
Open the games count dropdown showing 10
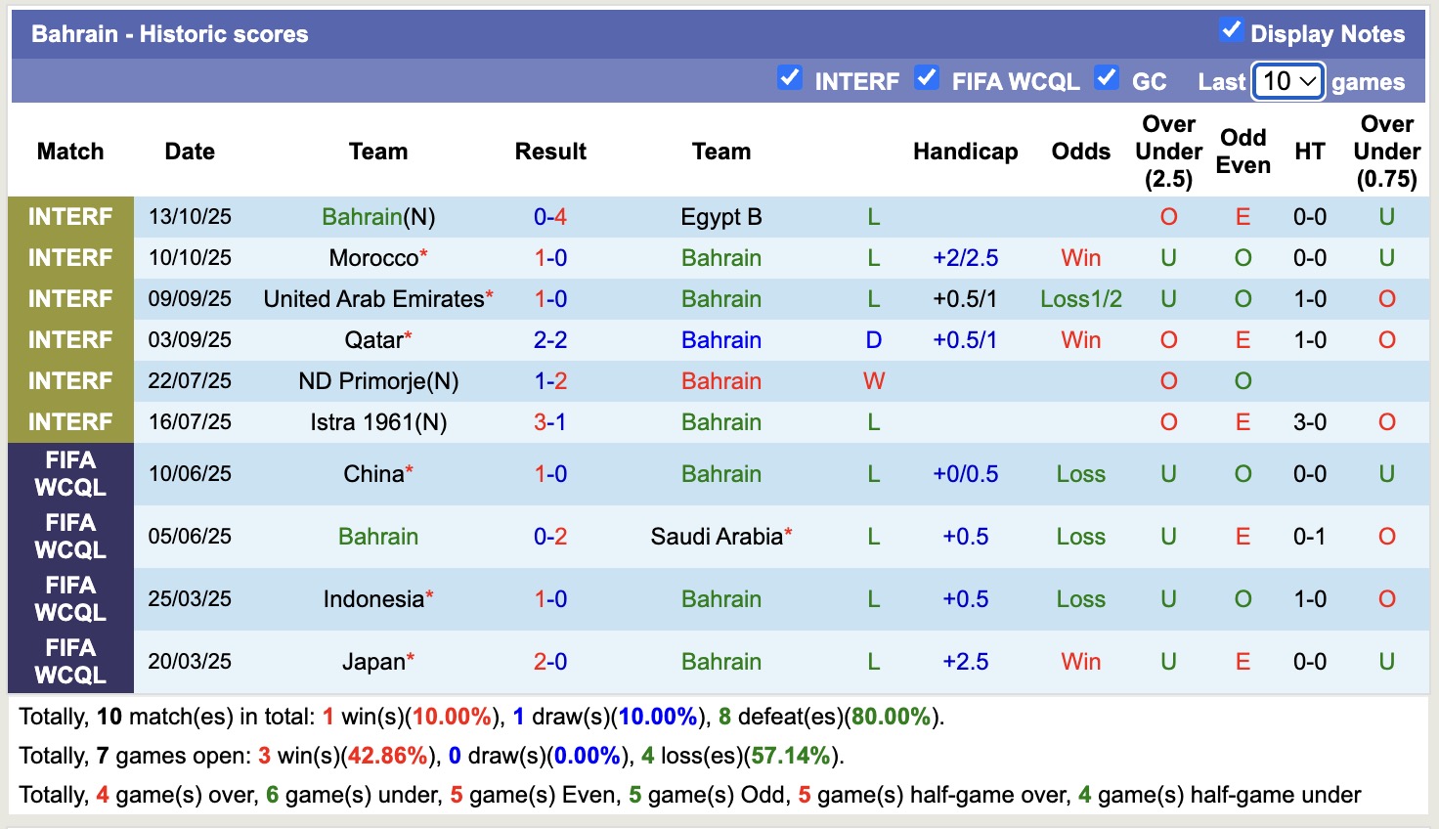click(x=1287, y=82)
